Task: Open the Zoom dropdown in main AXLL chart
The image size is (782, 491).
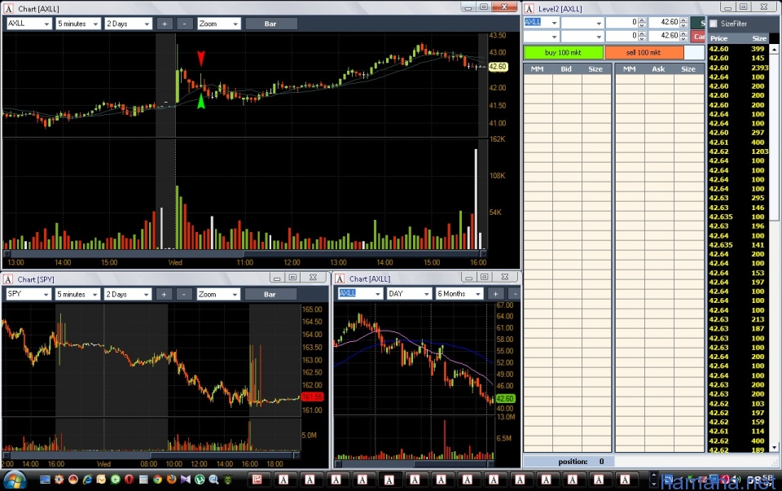Action: coord(235,24)
